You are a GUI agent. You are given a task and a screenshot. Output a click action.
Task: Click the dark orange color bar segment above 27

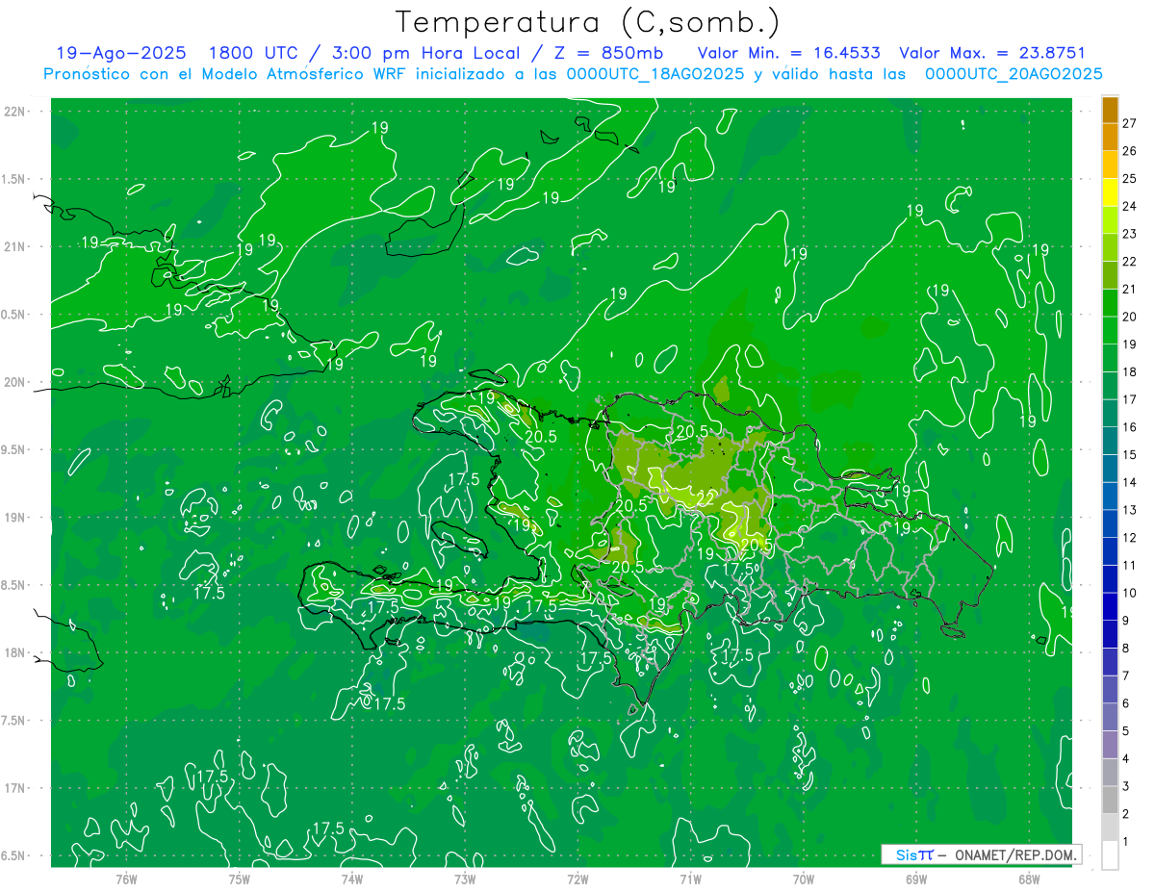coord(1110,110)
